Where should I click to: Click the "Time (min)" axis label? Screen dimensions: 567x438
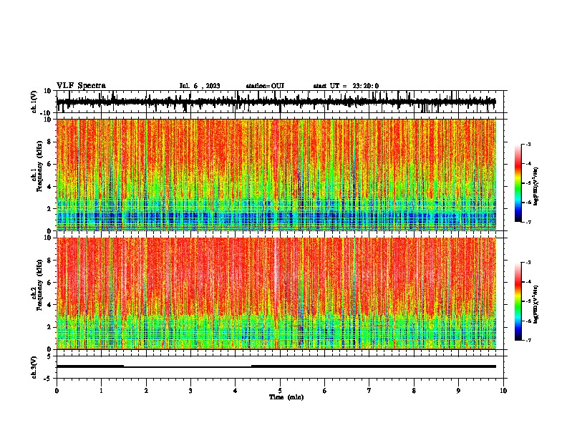[286, 397]
